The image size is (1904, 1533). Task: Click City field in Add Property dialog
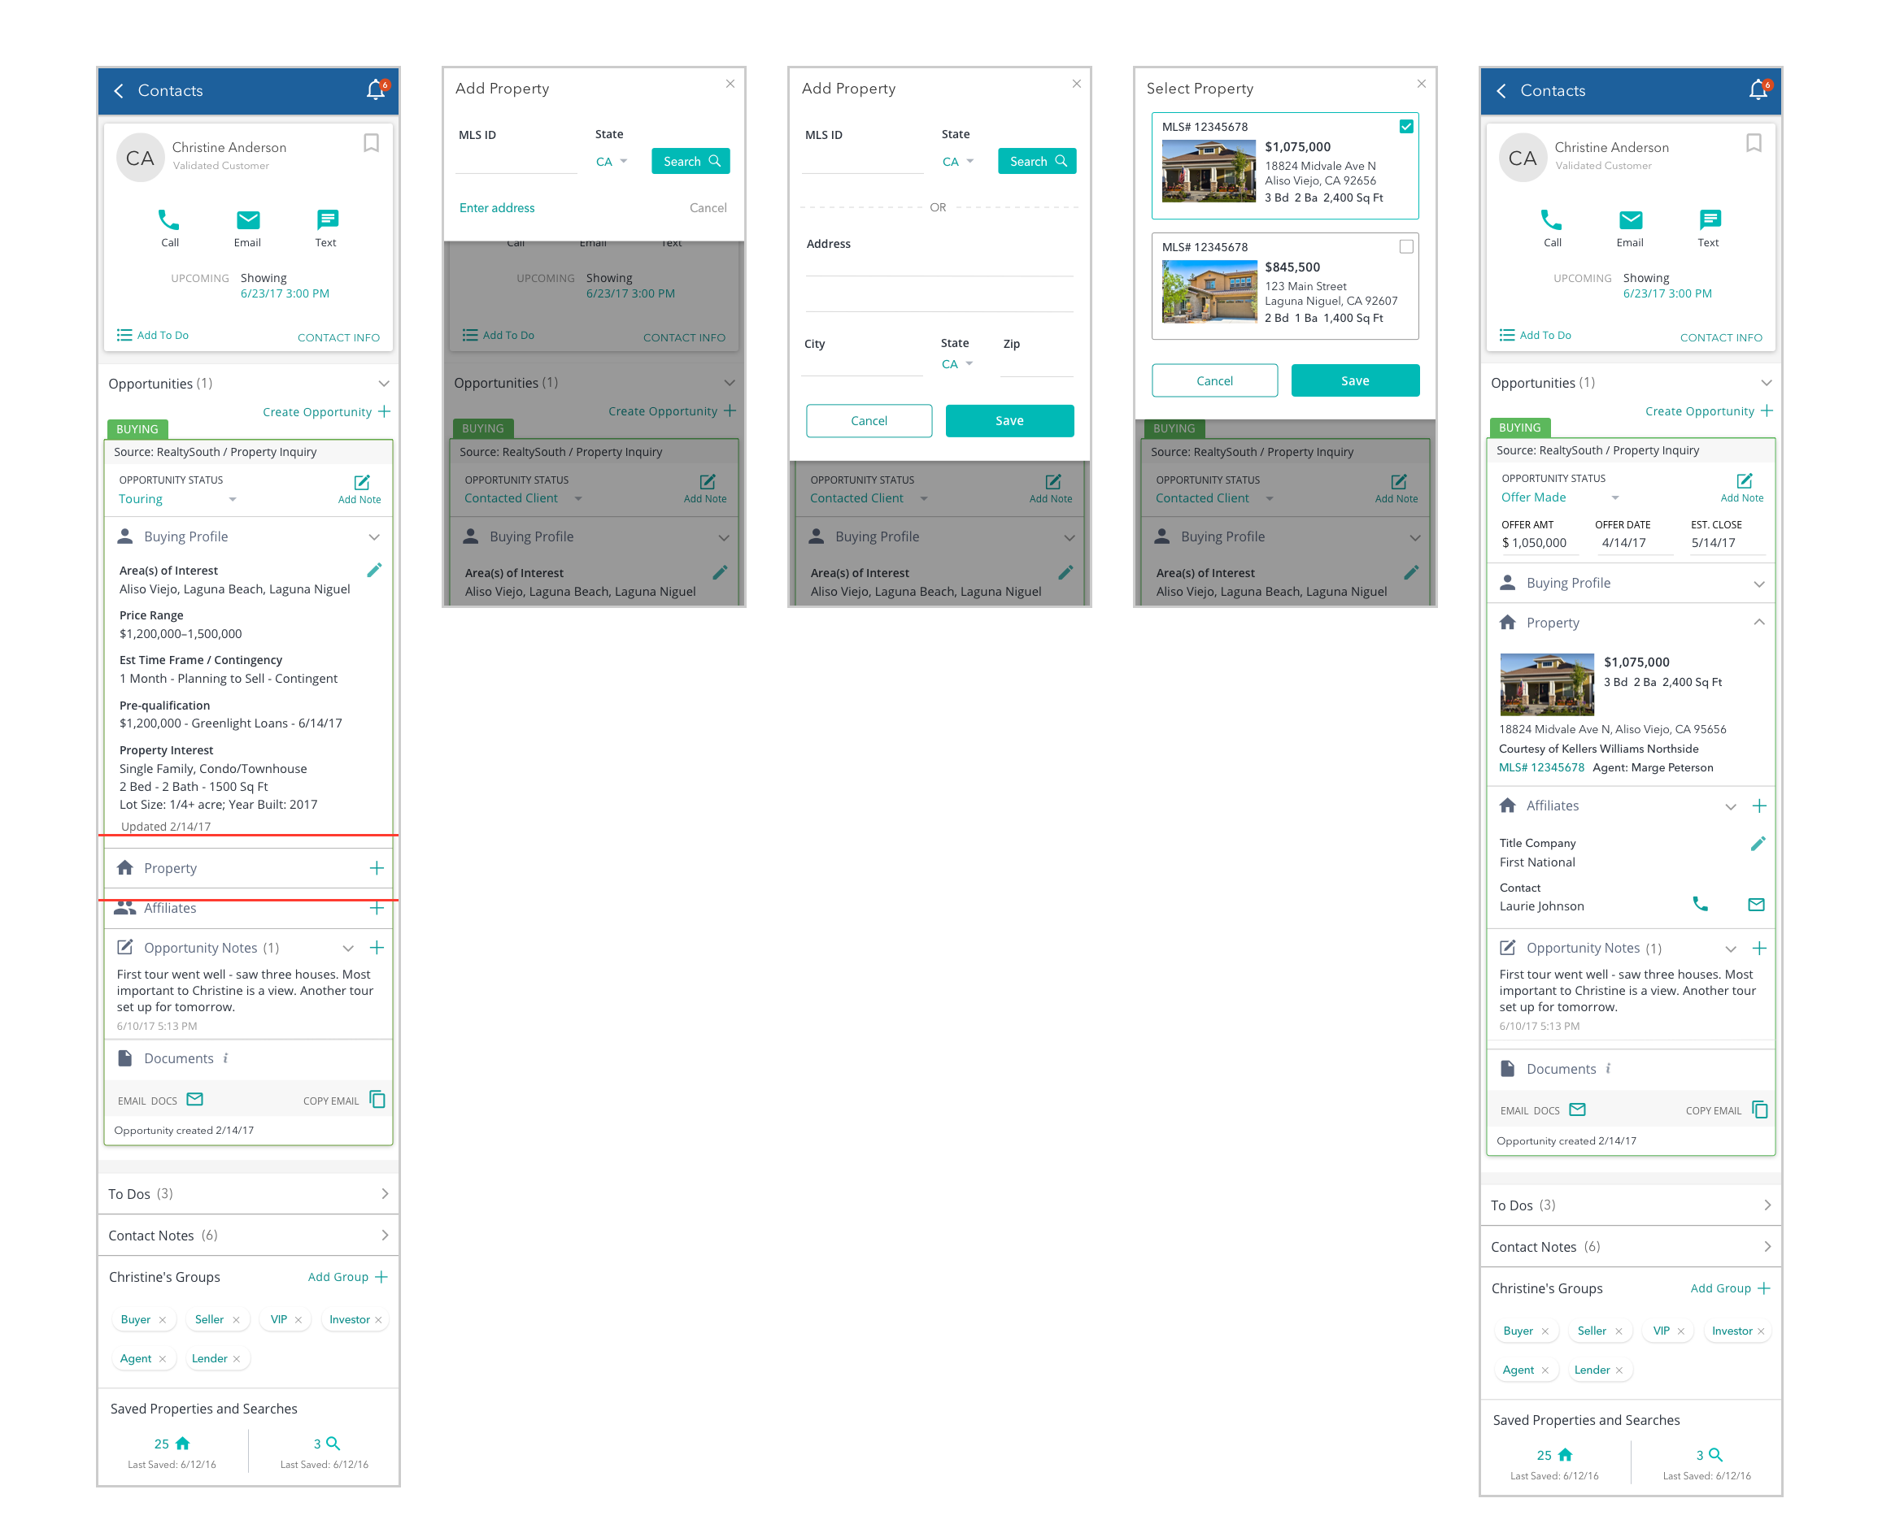(x=862, y=365)
